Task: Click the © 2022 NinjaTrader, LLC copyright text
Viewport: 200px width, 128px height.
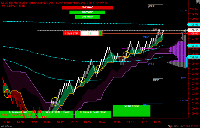Action: pos(16,115)
